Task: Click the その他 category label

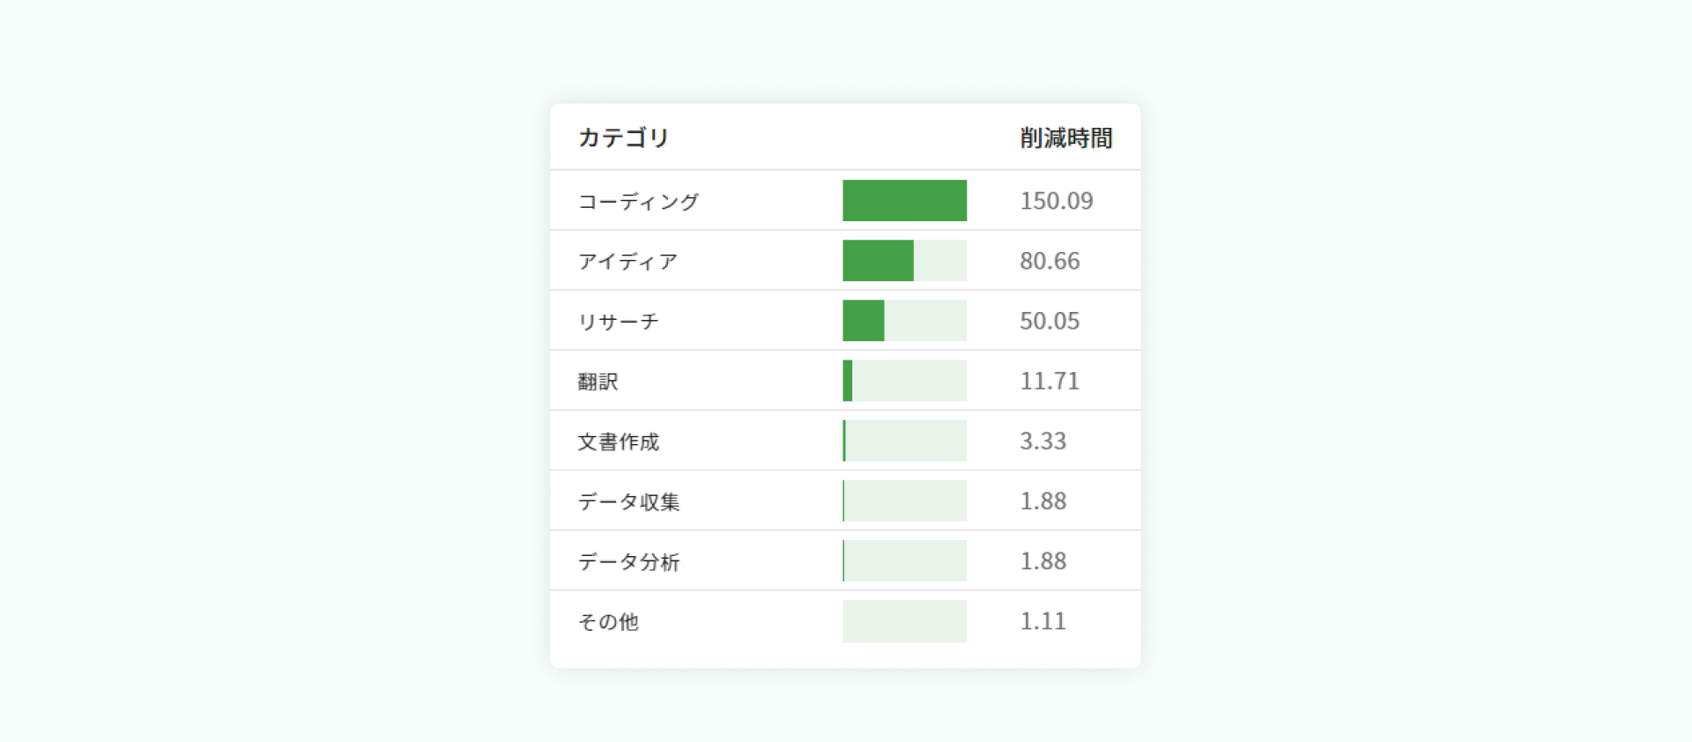Action: [x=608, y=621]
